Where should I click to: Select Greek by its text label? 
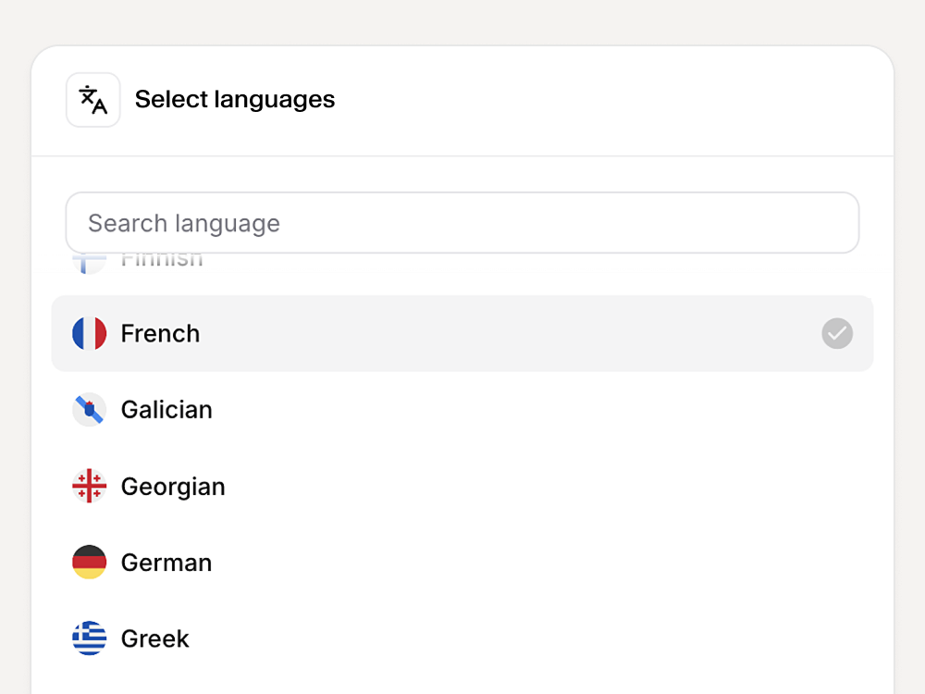tap(155, 638)
